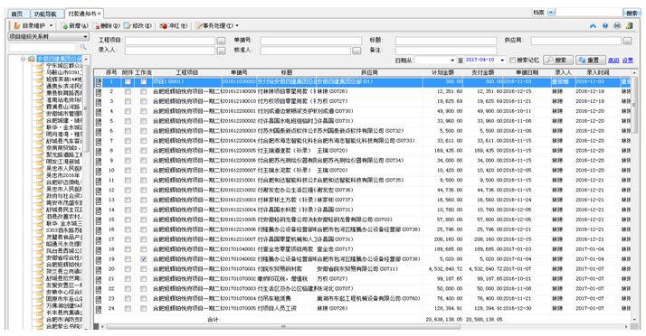Click the document icon of row 10
Viewport: 646px width, 336px height.
pos(99,171)
